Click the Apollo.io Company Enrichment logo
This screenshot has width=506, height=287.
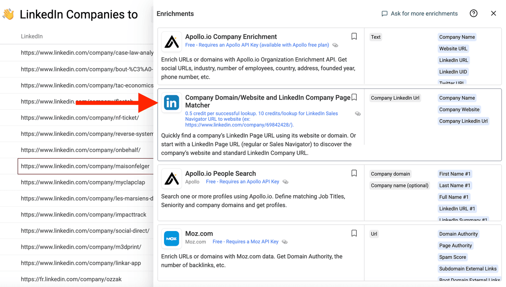pyautogui.click(x=172, y=42)
